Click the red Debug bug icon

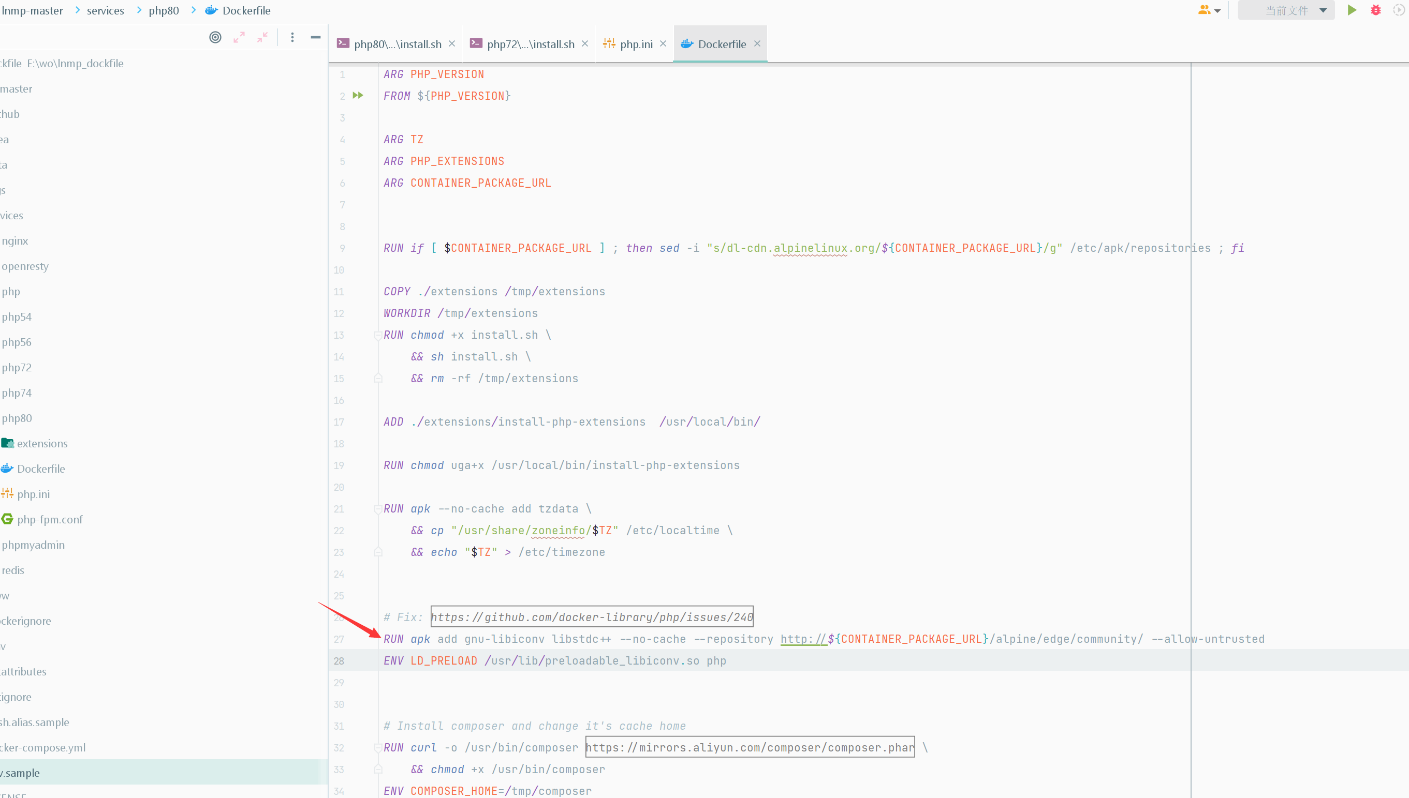[1375, 10]
